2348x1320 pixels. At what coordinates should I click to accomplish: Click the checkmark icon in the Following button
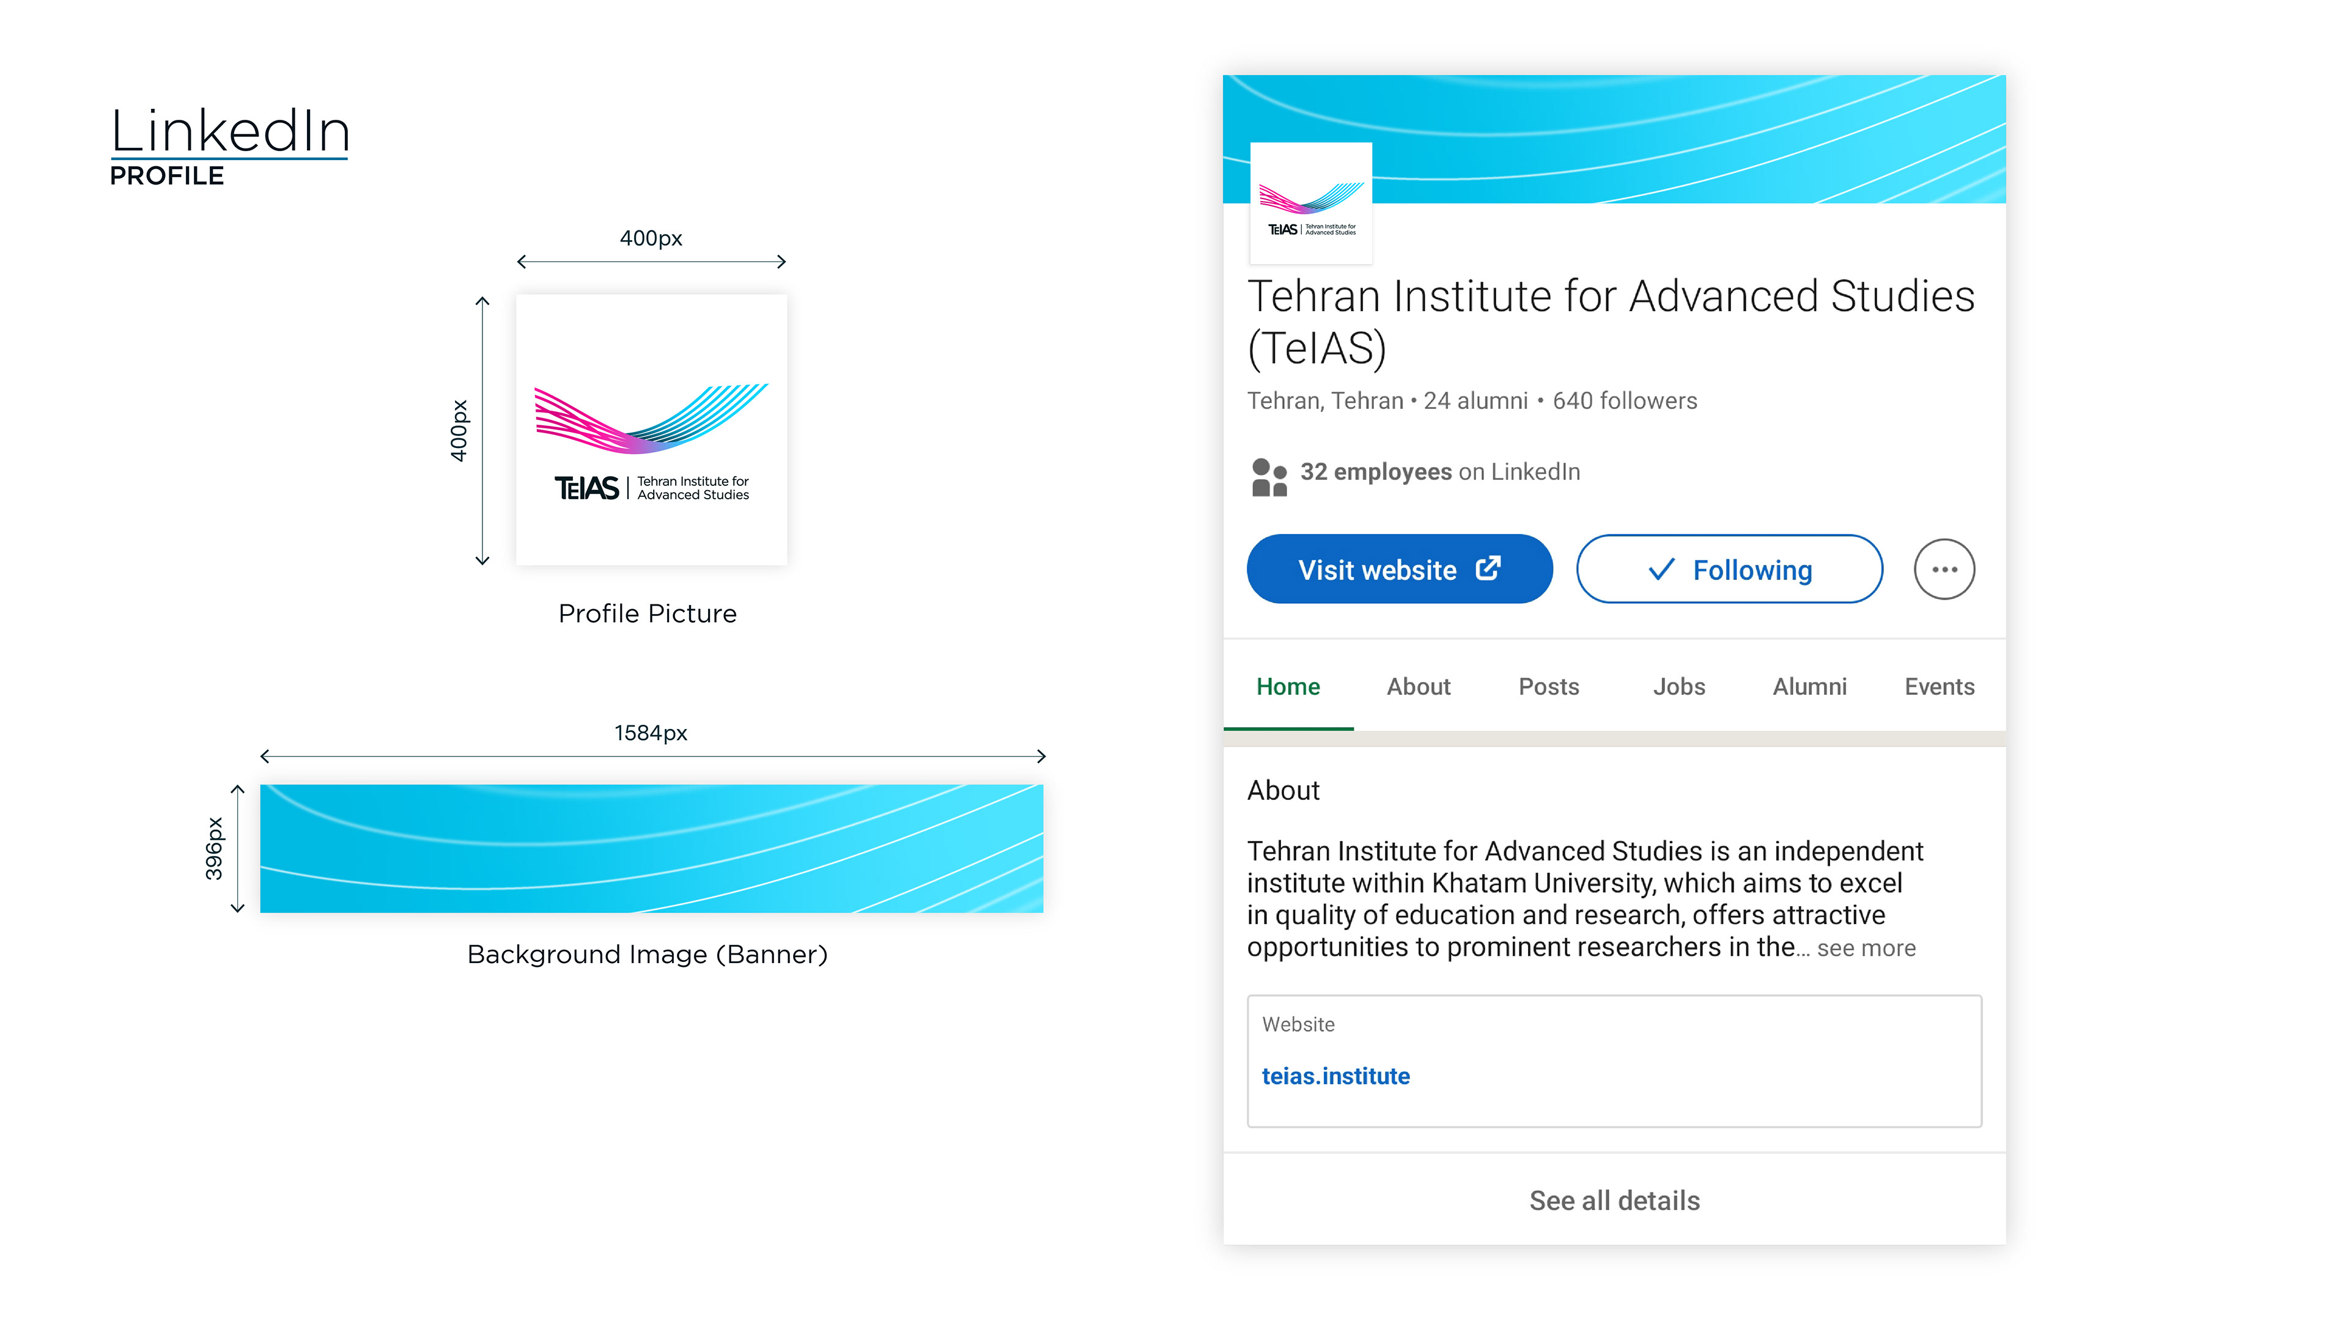pyautogui.click(x=1661, y=570)
